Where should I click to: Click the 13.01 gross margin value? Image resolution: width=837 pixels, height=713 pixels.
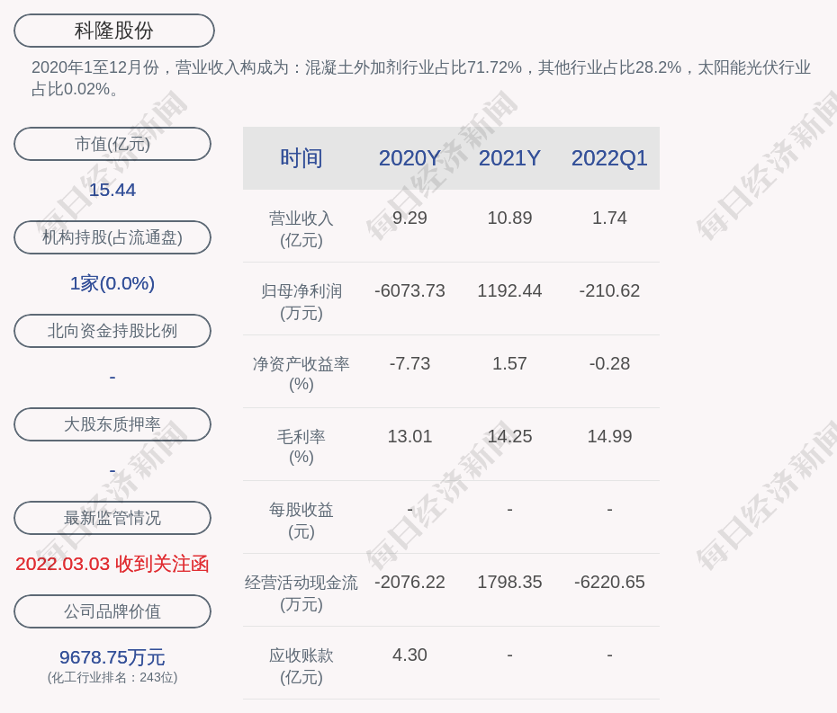click(409, 436)
